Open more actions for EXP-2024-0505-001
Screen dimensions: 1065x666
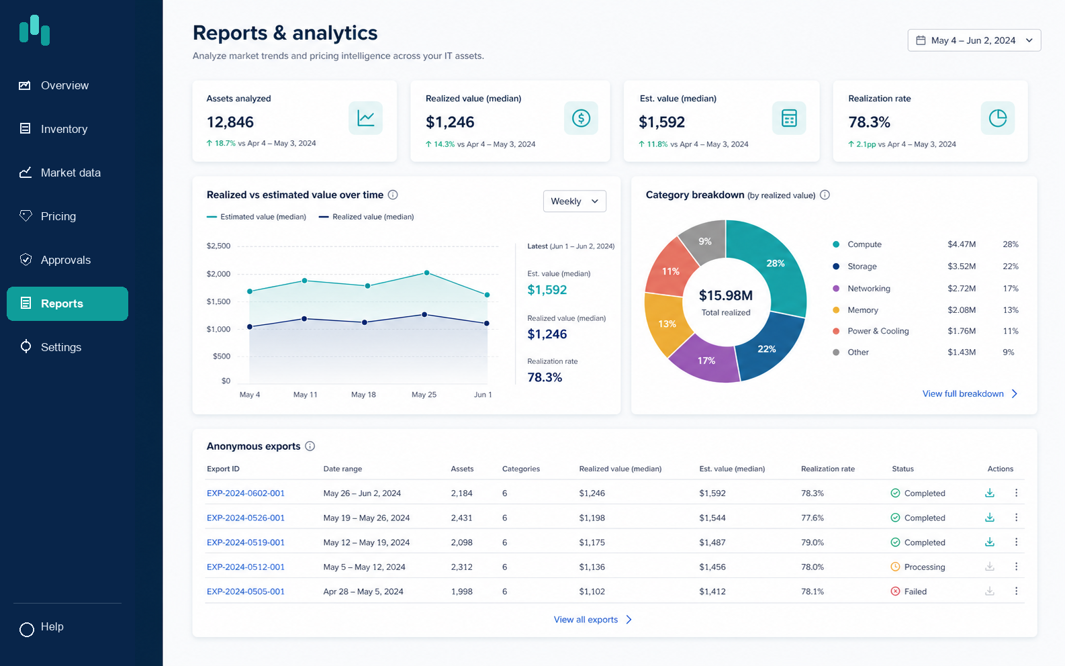(1016, 591)
